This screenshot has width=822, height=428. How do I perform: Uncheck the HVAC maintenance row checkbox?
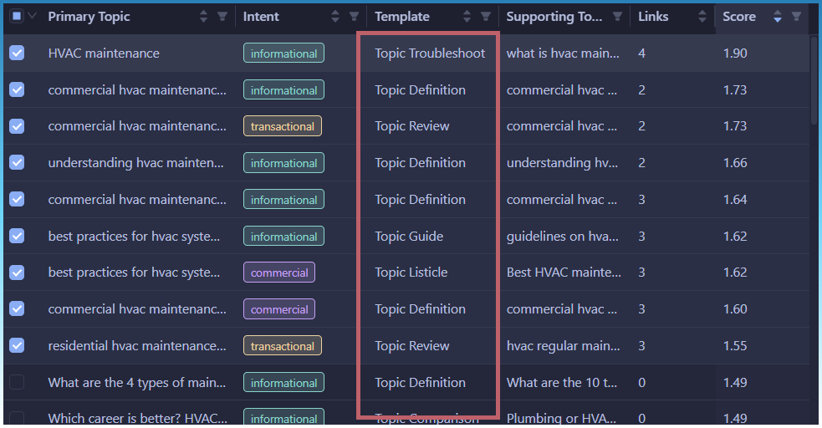click(x=17, y=53)
